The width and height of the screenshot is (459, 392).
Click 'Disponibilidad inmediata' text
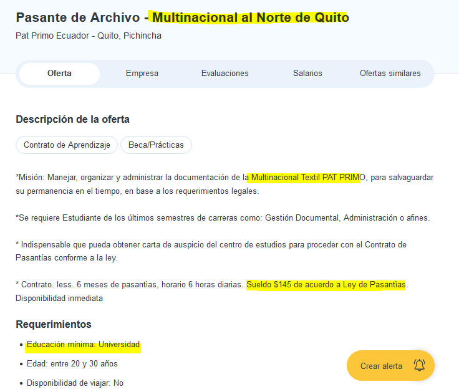59,299
